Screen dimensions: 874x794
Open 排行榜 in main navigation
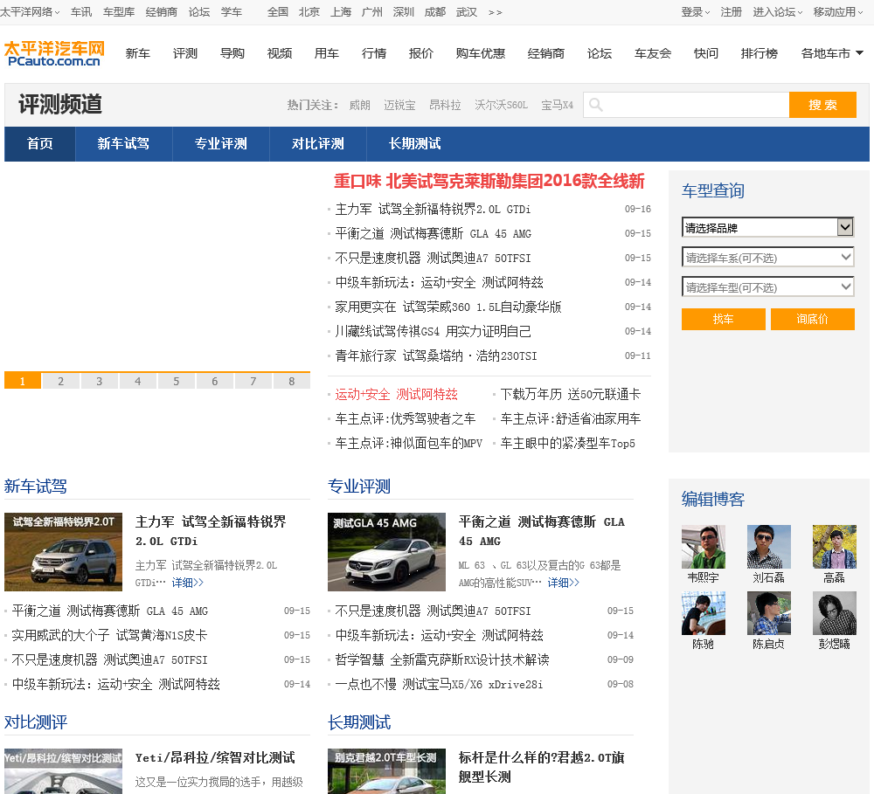click(760, 53)
